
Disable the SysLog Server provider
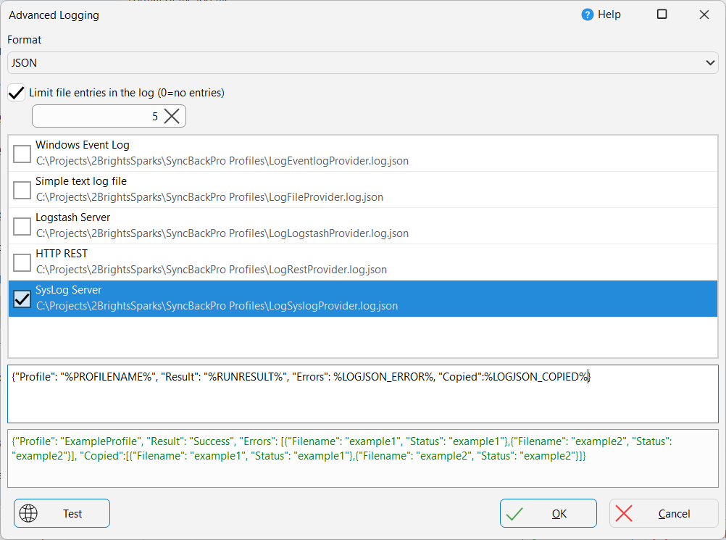(22, 299)
